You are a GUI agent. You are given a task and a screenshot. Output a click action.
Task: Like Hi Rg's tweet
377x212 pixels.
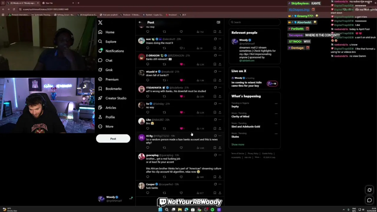coord(181,148)
